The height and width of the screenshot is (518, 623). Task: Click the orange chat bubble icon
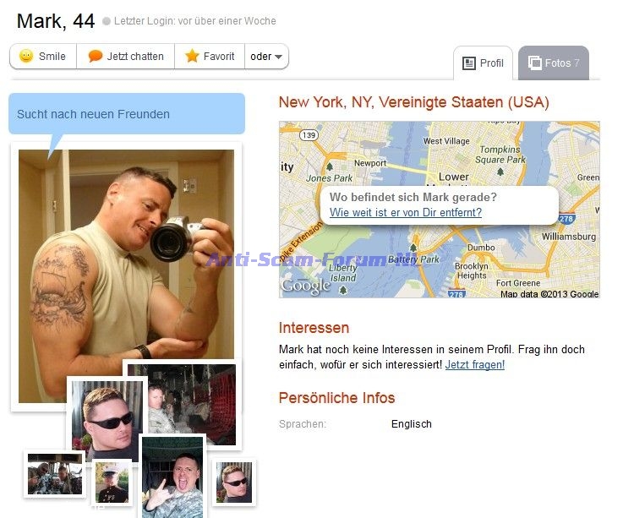[95, 56]
